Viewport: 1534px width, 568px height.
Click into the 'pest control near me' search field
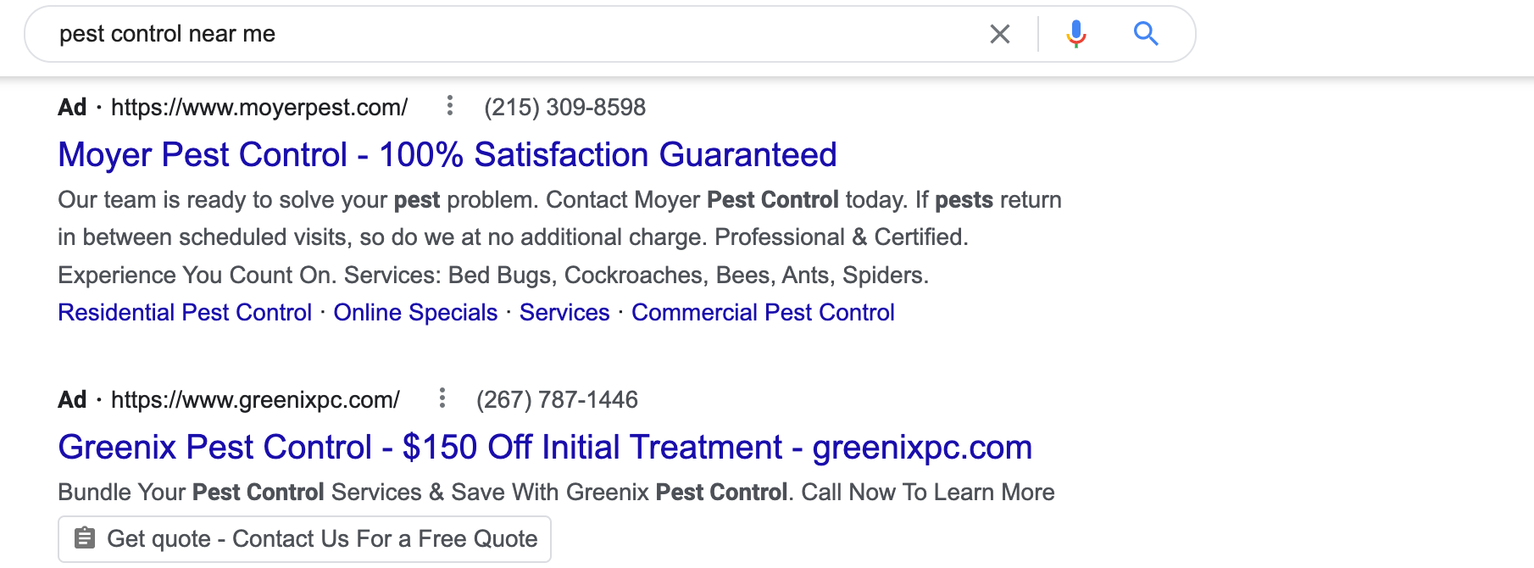(x=509, y=34)
